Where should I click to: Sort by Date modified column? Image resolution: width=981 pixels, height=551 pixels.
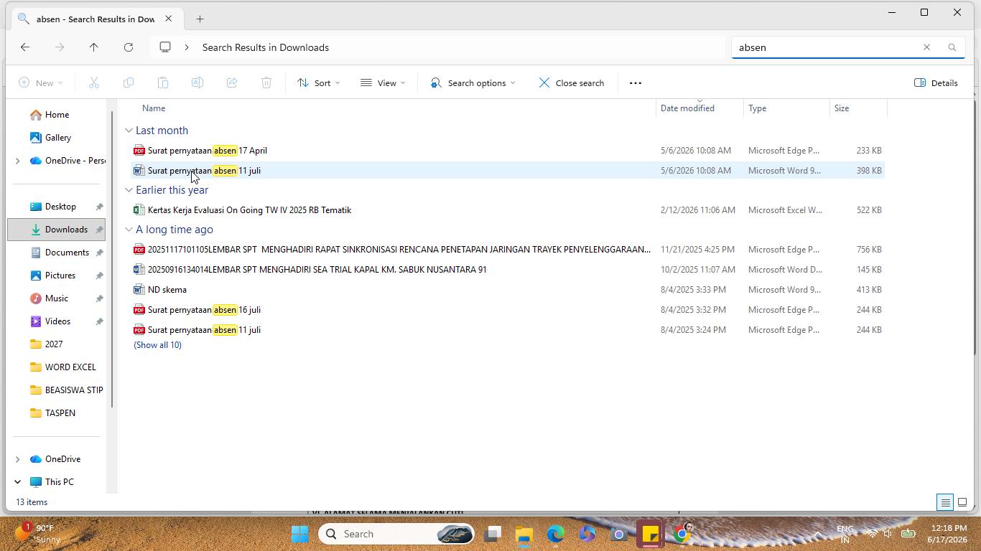pos(687,108)
